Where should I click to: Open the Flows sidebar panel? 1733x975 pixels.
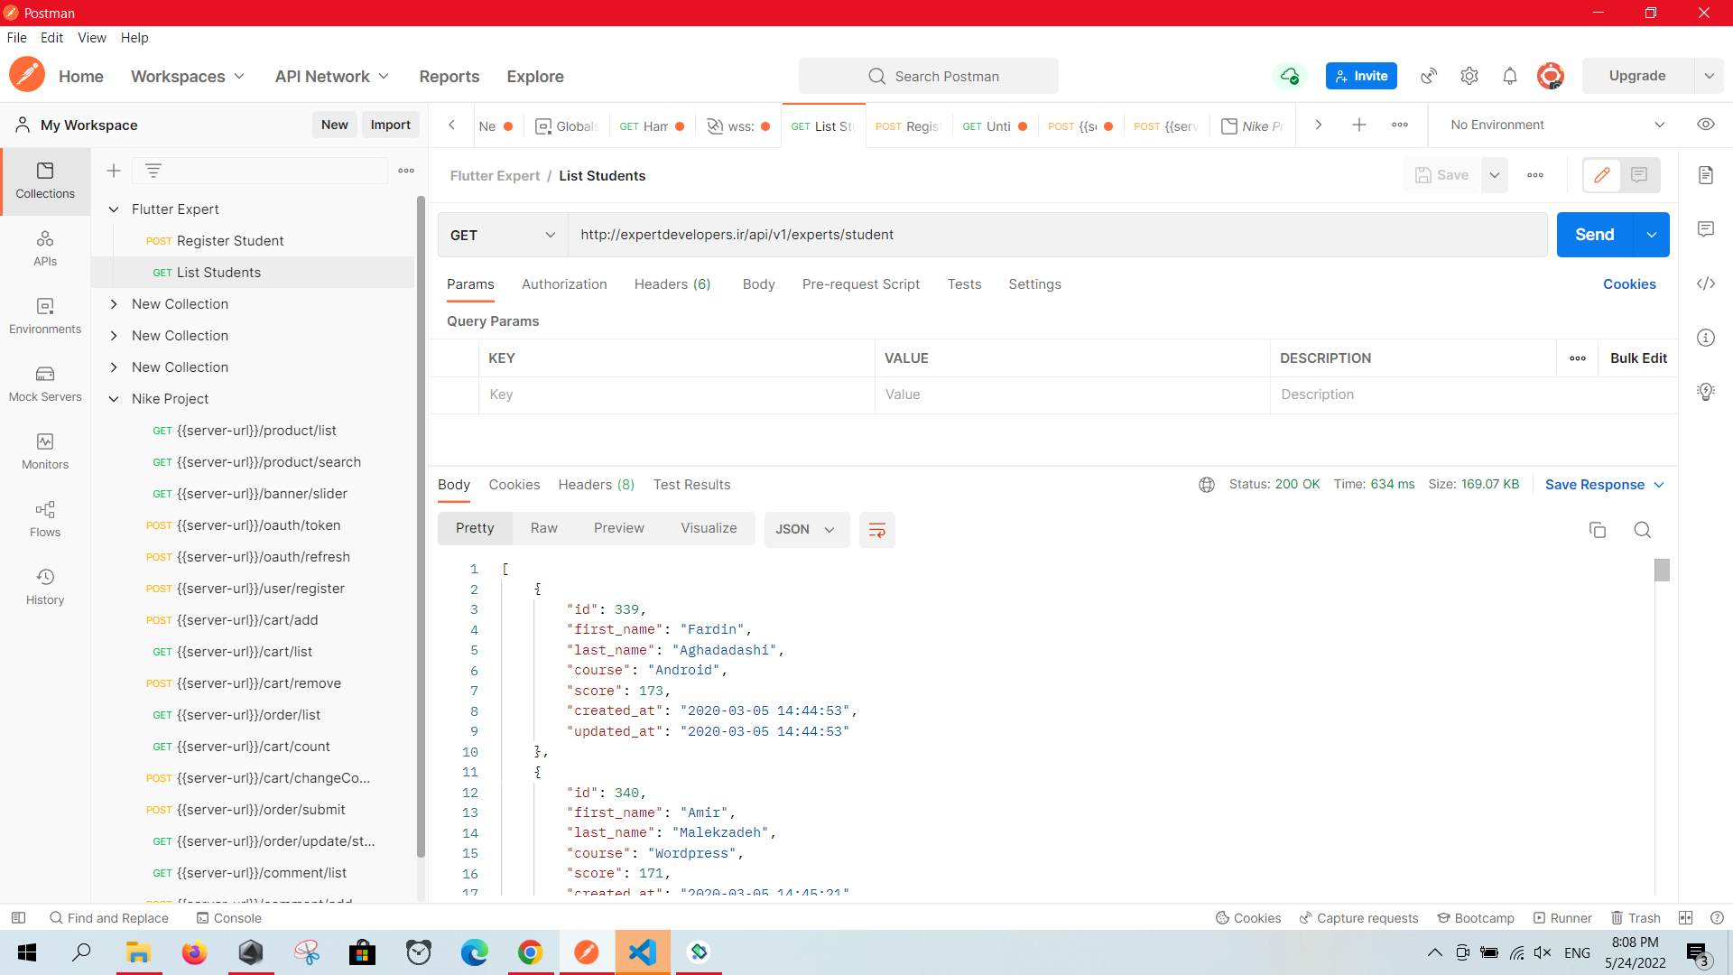tap(45, 520)
